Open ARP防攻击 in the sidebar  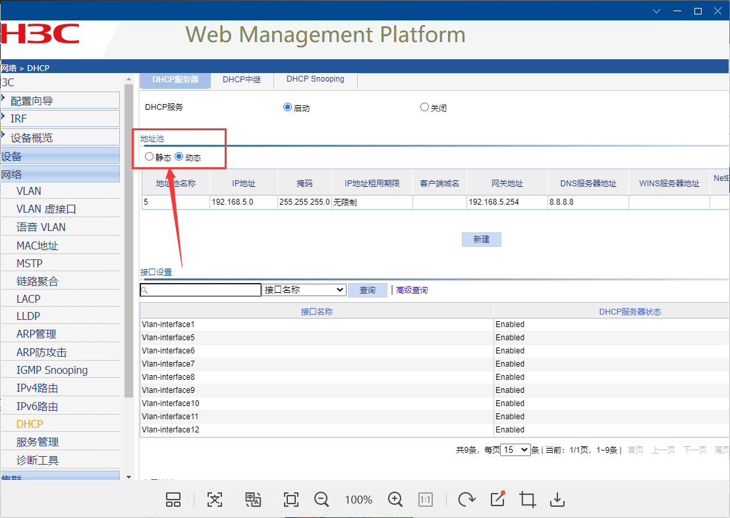(x=42, y=352)
